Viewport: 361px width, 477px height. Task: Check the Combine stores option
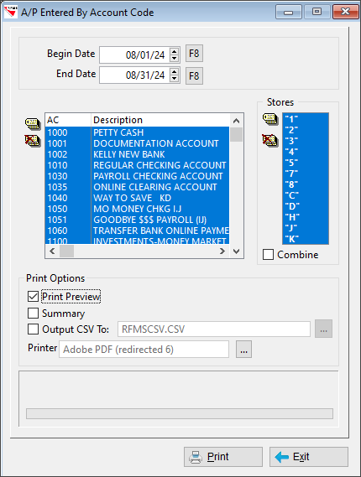268,255
